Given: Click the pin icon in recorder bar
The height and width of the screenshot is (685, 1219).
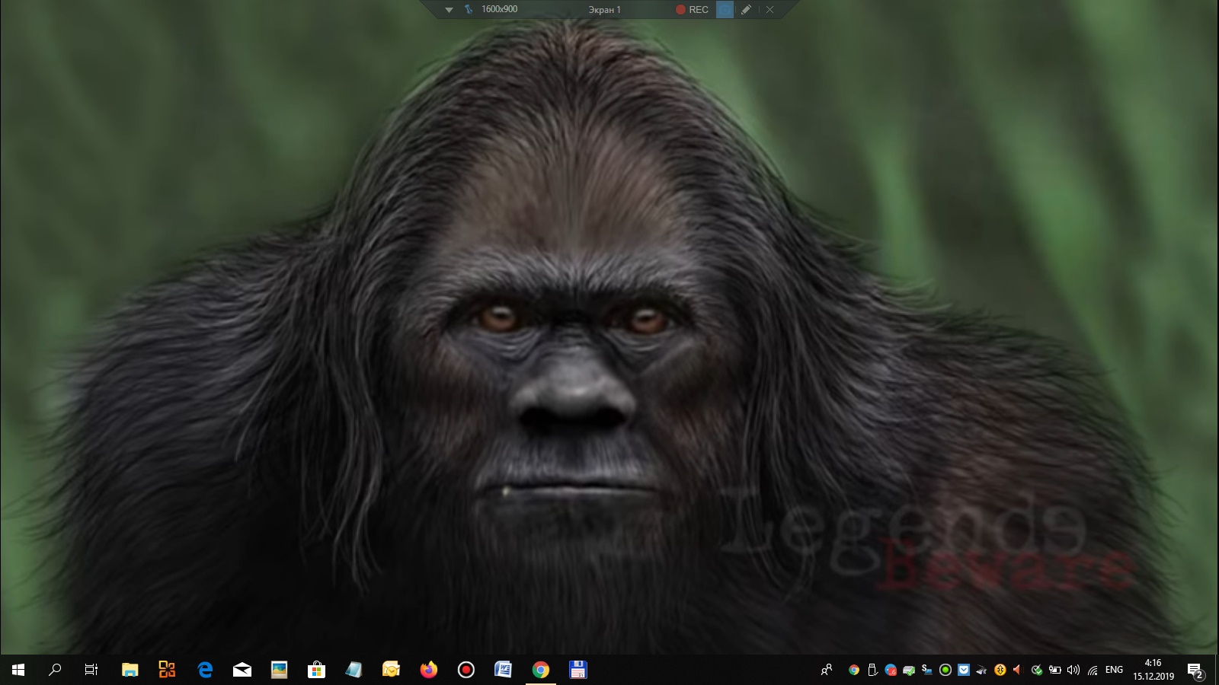Looking at the screenshot, I should pos(469,10).
